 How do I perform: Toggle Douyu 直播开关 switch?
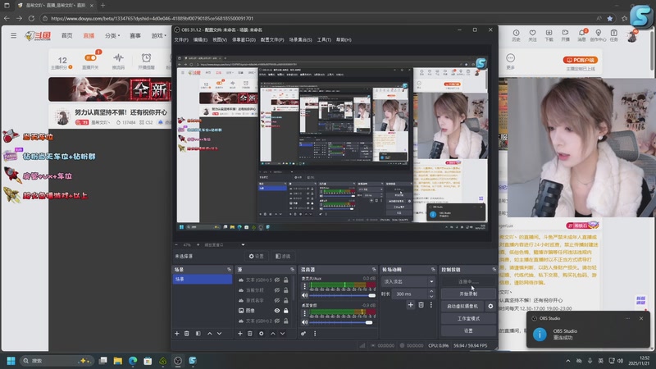[x=90, y=57]
